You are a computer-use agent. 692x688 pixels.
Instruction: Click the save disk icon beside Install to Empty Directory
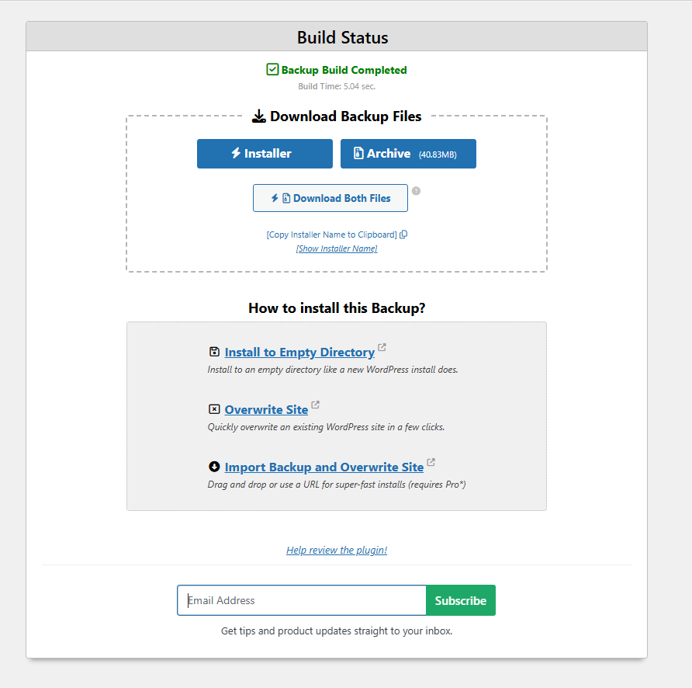[214, 352]
